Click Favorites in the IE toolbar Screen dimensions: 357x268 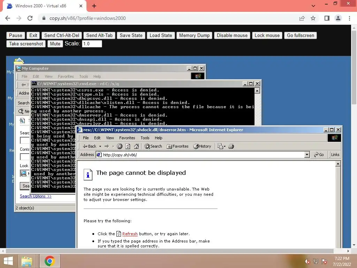[x=177, y=146]
